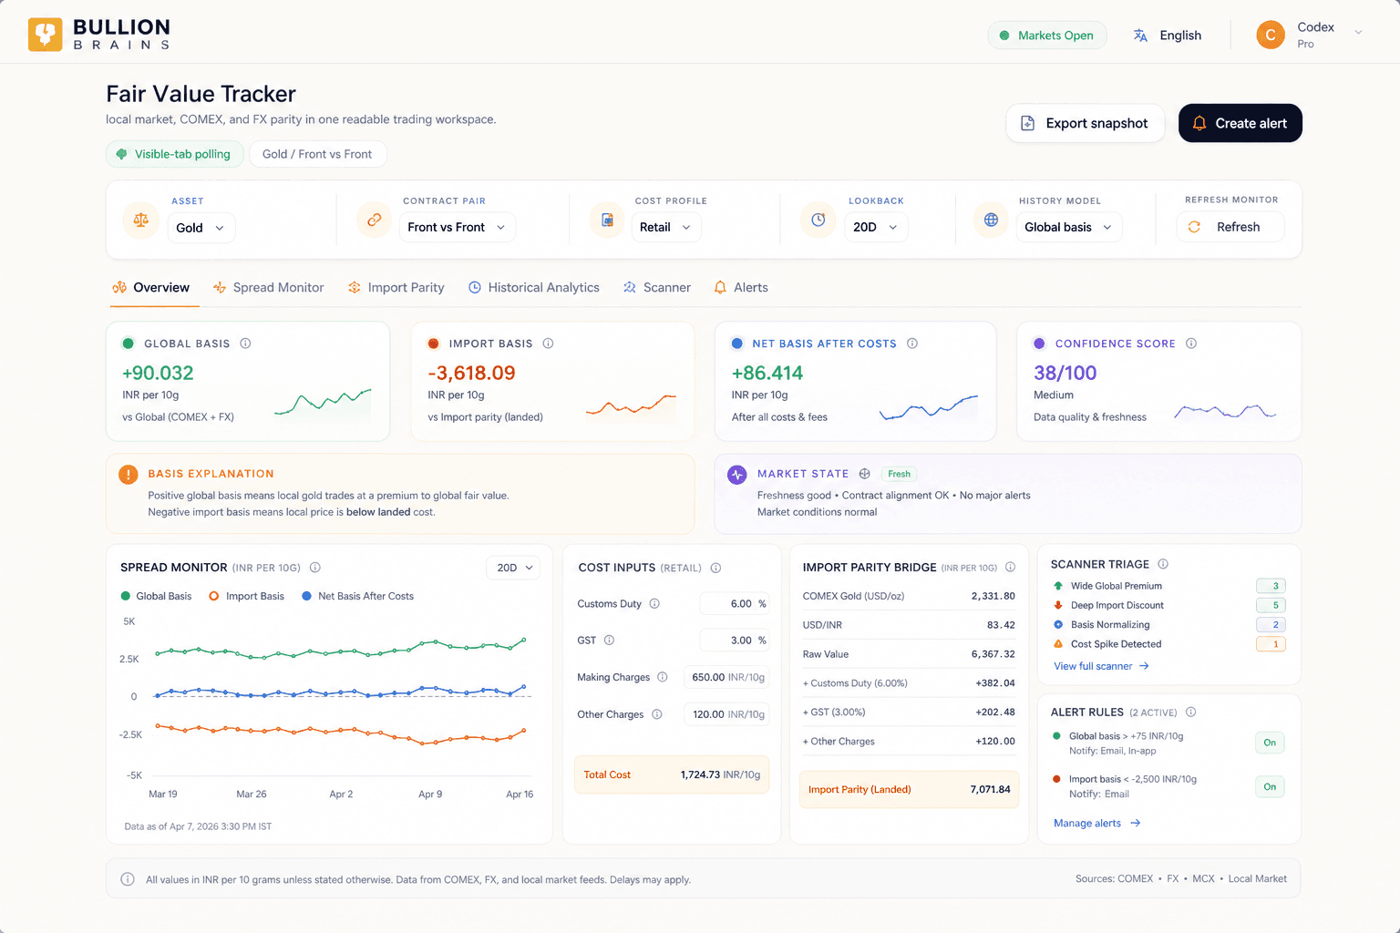
Task: Click info icon next to Net Basis After Costs
Action: pos(912,343)
